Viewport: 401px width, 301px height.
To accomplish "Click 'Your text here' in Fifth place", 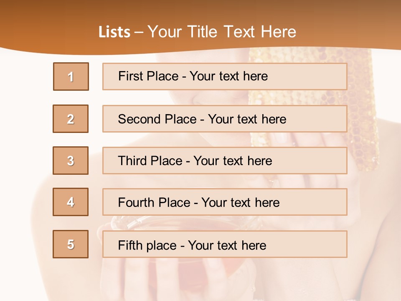I will coord(227,245).
